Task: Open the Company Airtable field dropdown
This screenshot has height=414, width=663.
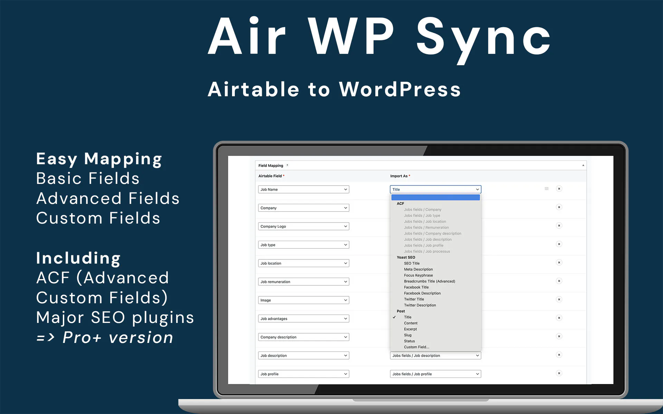Action: click(x=304, y=208)
